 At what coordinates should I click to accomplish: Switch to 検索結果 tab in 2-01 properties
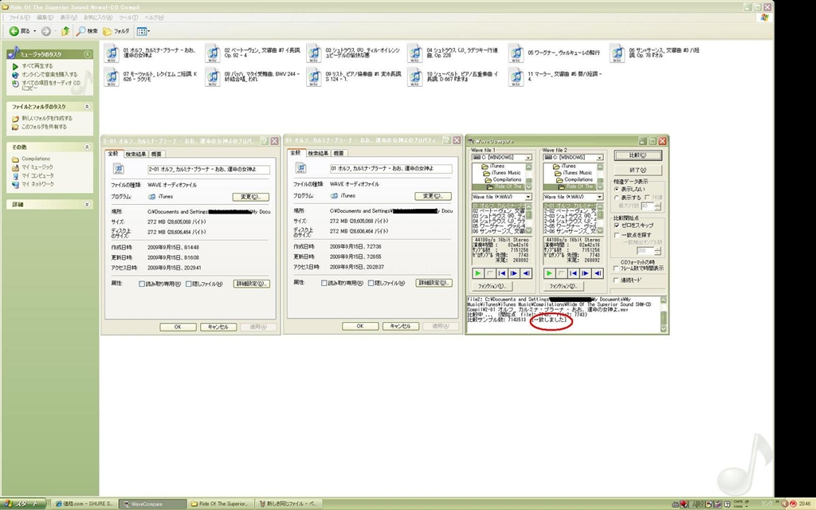click(x=135, y=154)
